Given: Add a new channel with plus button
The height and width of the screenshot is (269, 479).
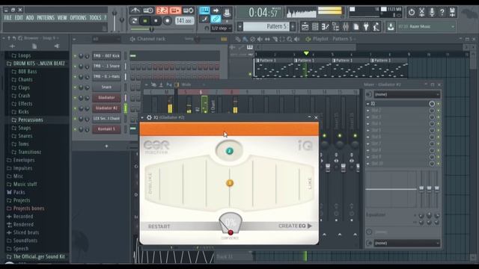Looking at the screenshot, I should [106, 146].
